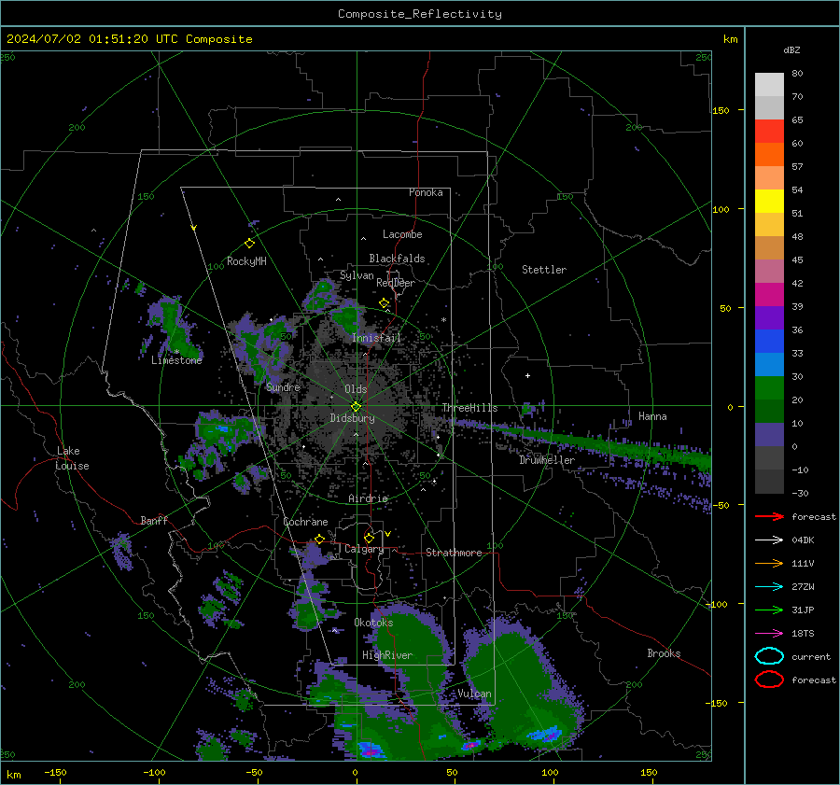This screenshot has width=840, height=785.
Task: Click the ThreeHills city label
Action: click(x=469, y=408)
